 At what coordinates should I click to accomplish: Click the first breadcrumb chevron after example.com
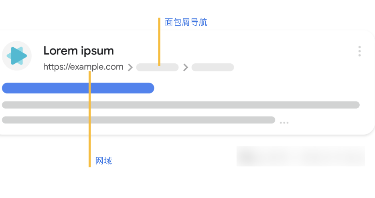(130, 67)
